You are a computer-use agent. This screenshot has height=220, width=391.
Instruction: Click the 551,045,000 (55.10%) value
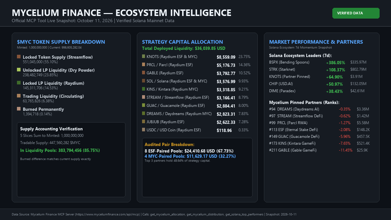[40, 62]
